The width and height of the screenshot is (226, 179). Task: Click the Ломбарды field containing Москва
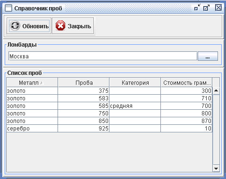(x=103, y=56)
